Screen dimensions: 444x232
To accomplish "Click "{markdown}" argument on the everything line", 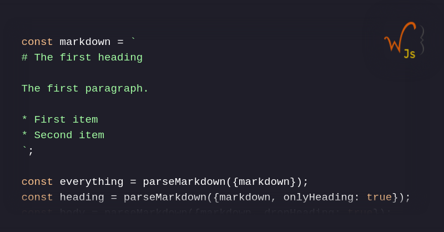I will click(x=264, y=182).
